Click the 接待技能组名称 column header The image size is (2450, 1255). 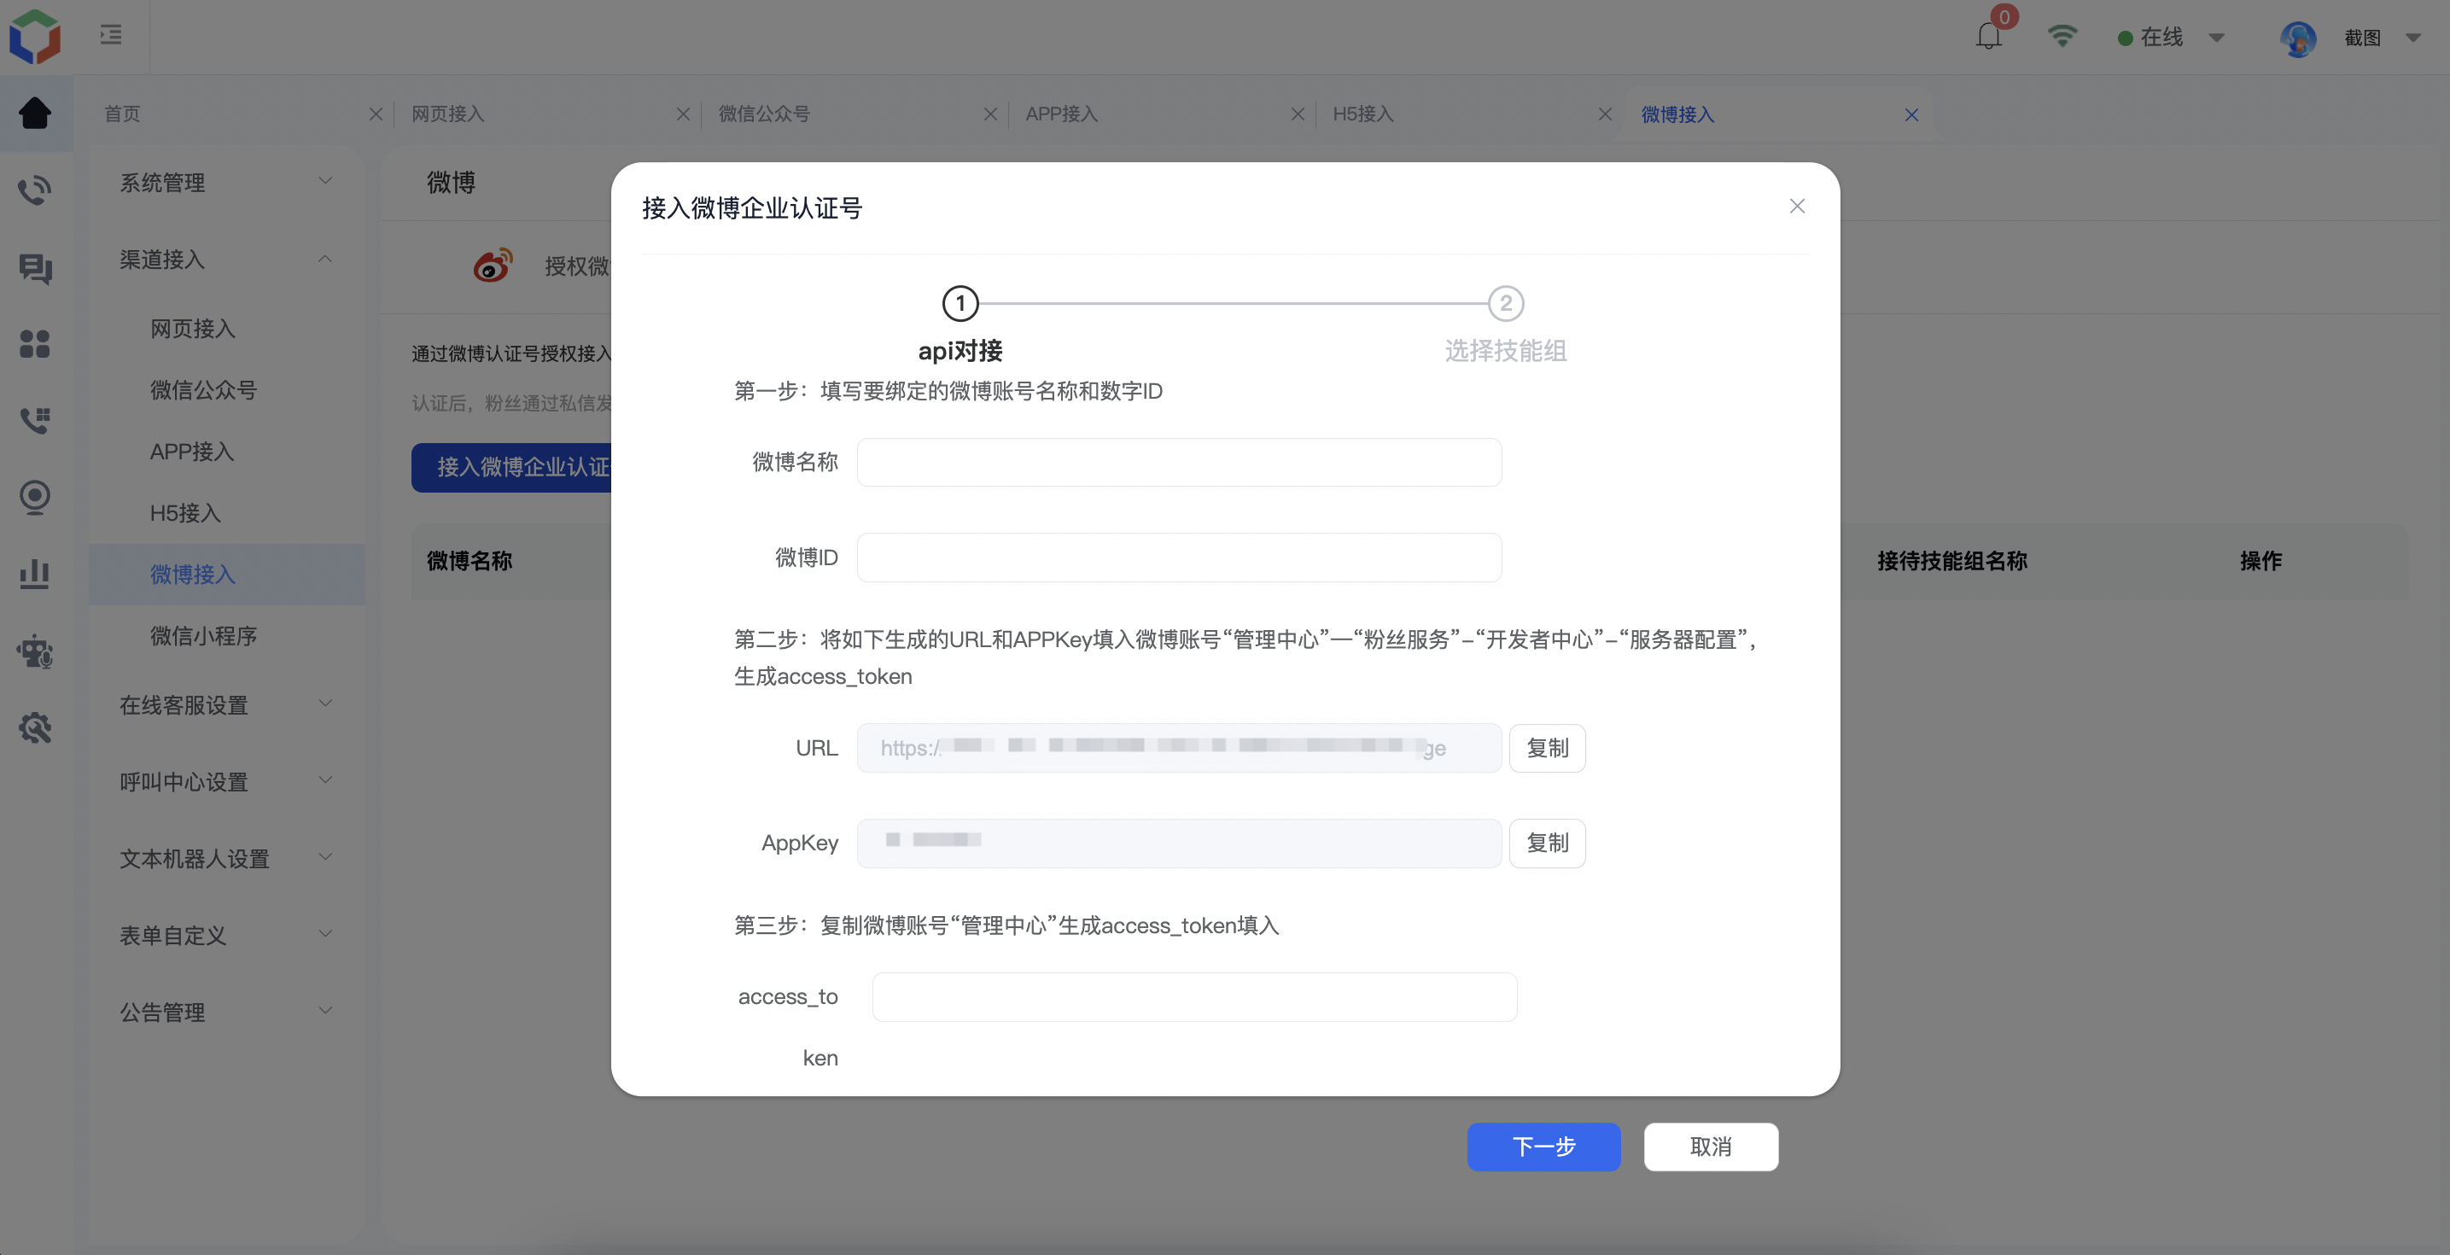[x=1952, y=562]
